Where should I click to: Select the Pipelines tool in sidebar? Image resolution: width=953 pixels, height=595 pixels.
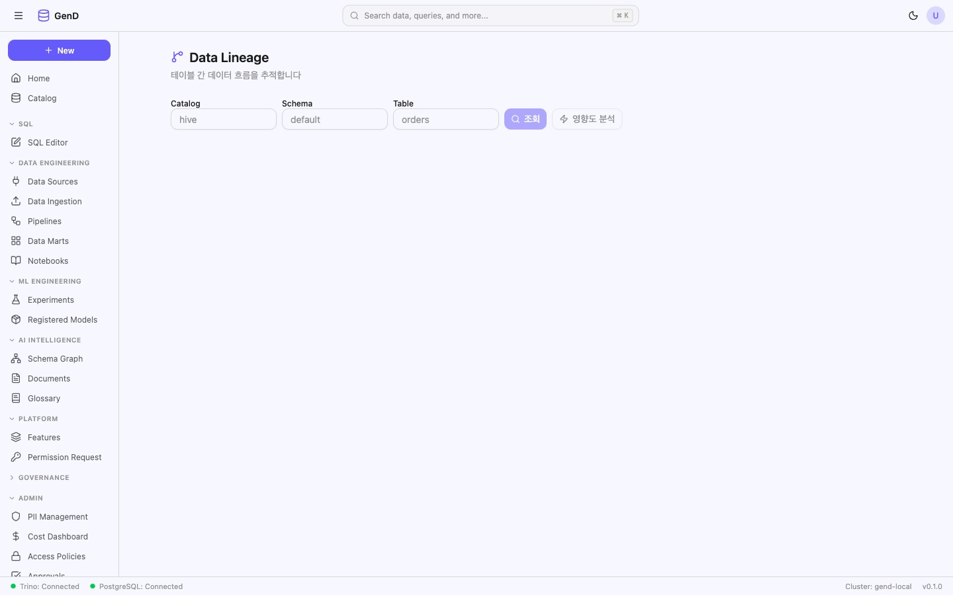tap(44, 221)
